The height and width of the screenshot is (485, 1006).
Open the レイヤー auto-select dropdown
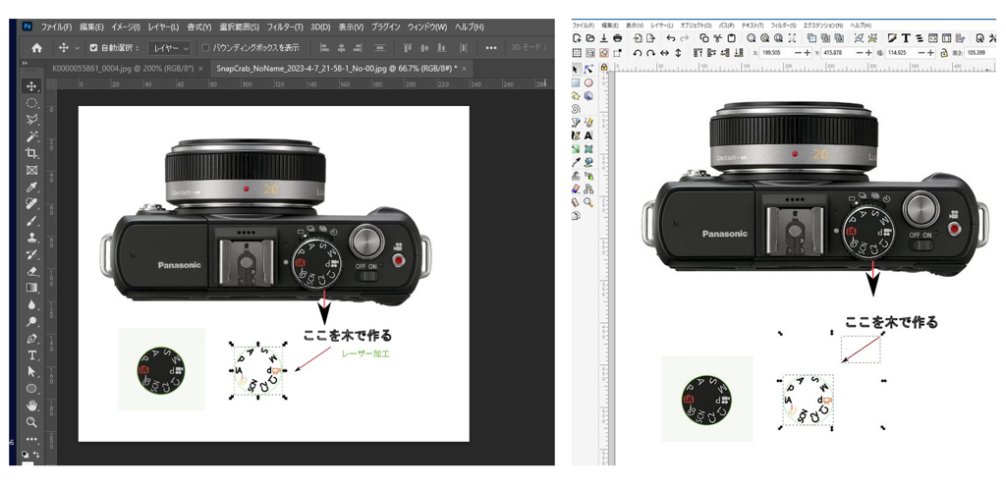(x=170, y=47)
